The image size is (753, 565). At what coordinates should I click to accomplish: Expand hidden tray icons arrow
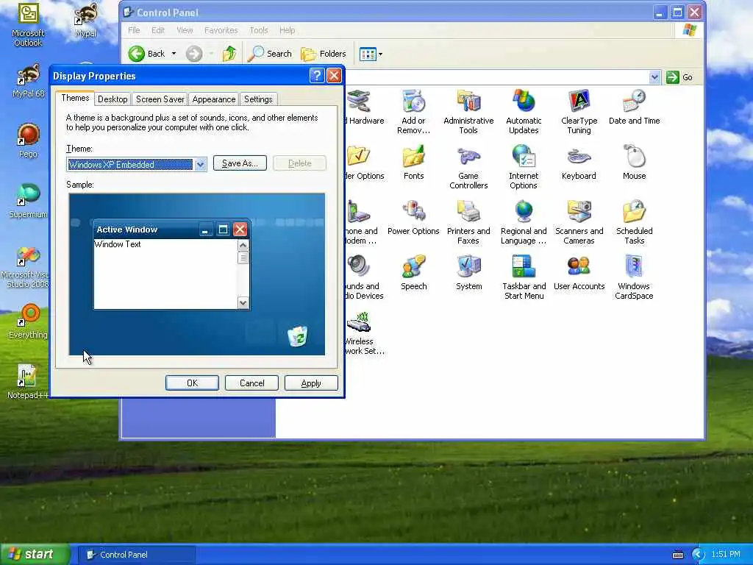tap(698, 555)
